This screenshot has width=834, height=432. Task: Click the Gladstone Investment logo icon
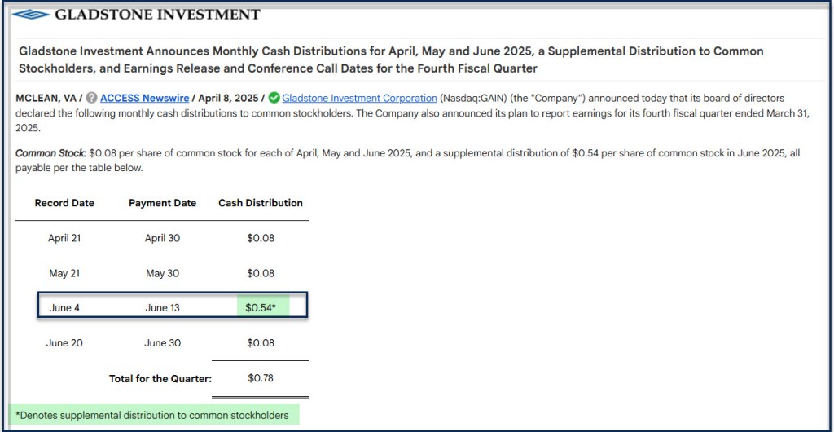[x=31, y=15]
